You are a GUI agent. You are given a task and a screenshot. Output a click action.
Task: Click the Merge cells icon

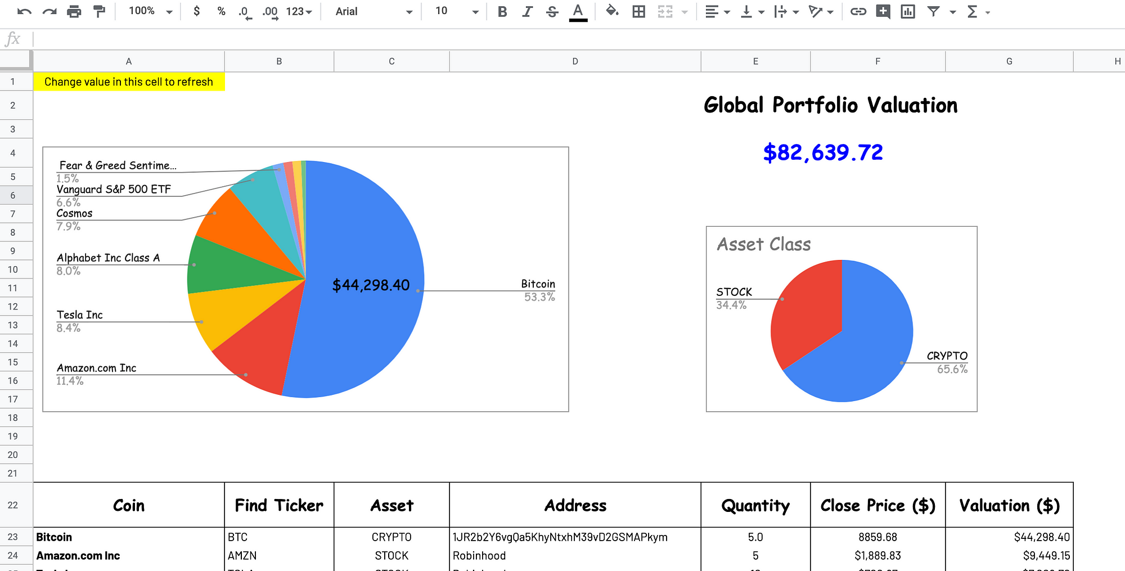(665, 11)
